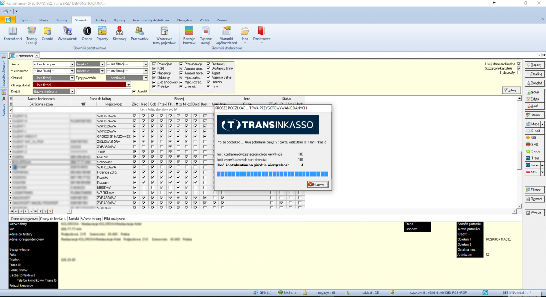Click the Odśwież refresh button
Image resolution: width=546 pixels, height=297 pixels.
tap(534, 199)
